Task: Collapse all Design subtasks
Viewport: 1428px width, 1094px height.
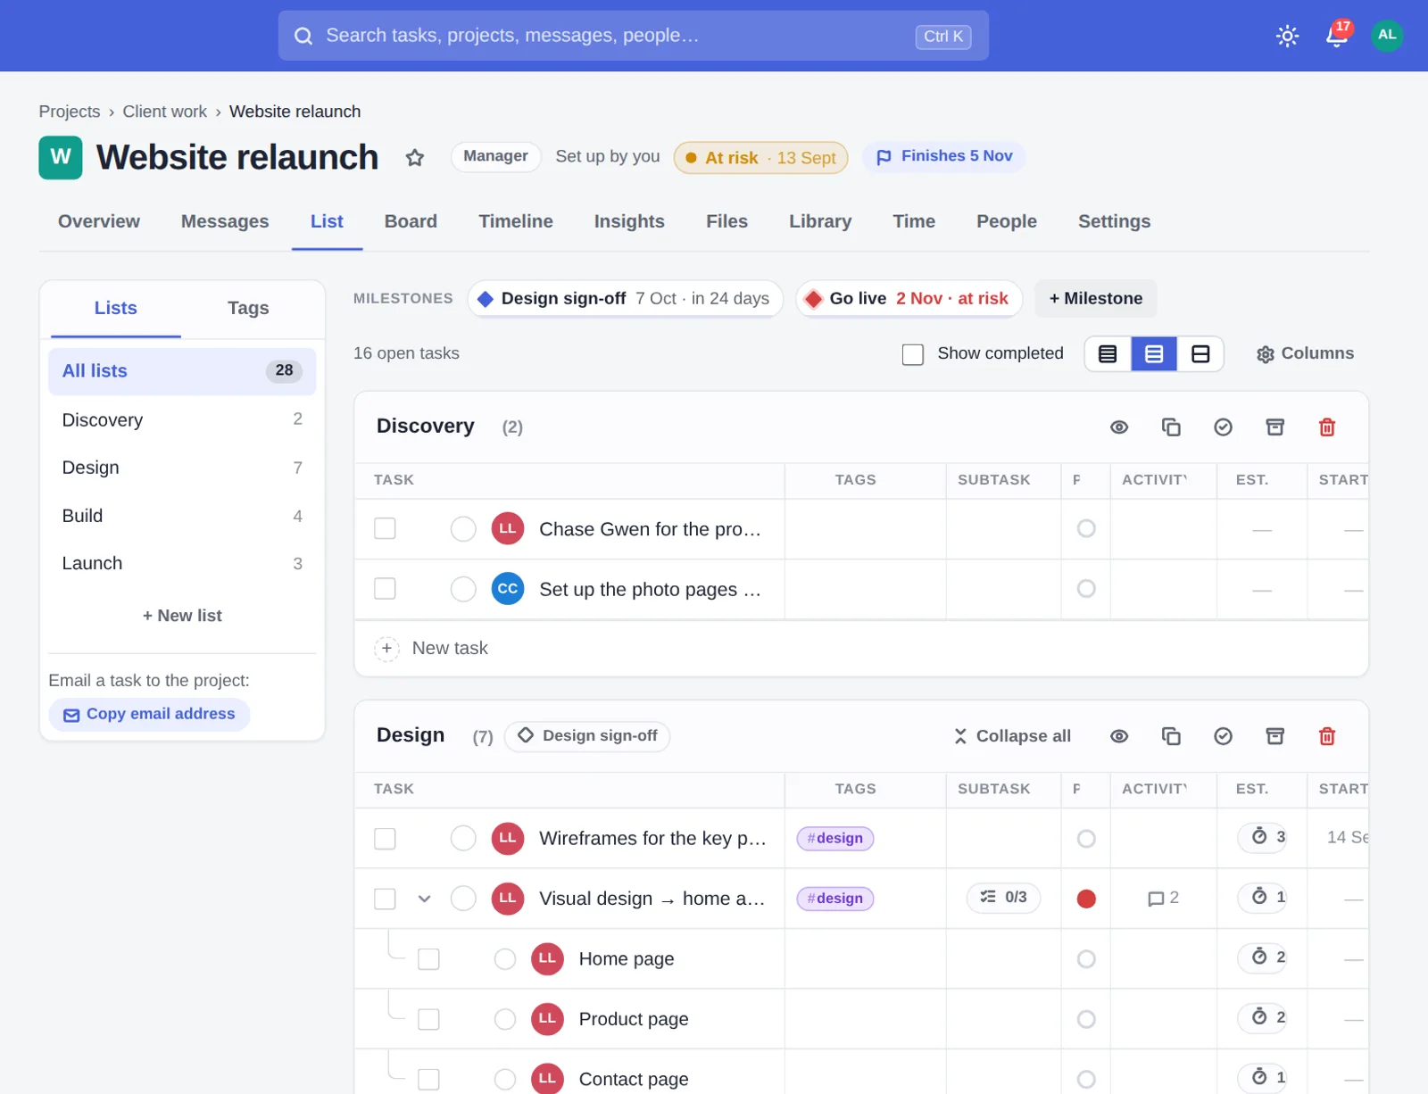Action: tap(1012, 736)
